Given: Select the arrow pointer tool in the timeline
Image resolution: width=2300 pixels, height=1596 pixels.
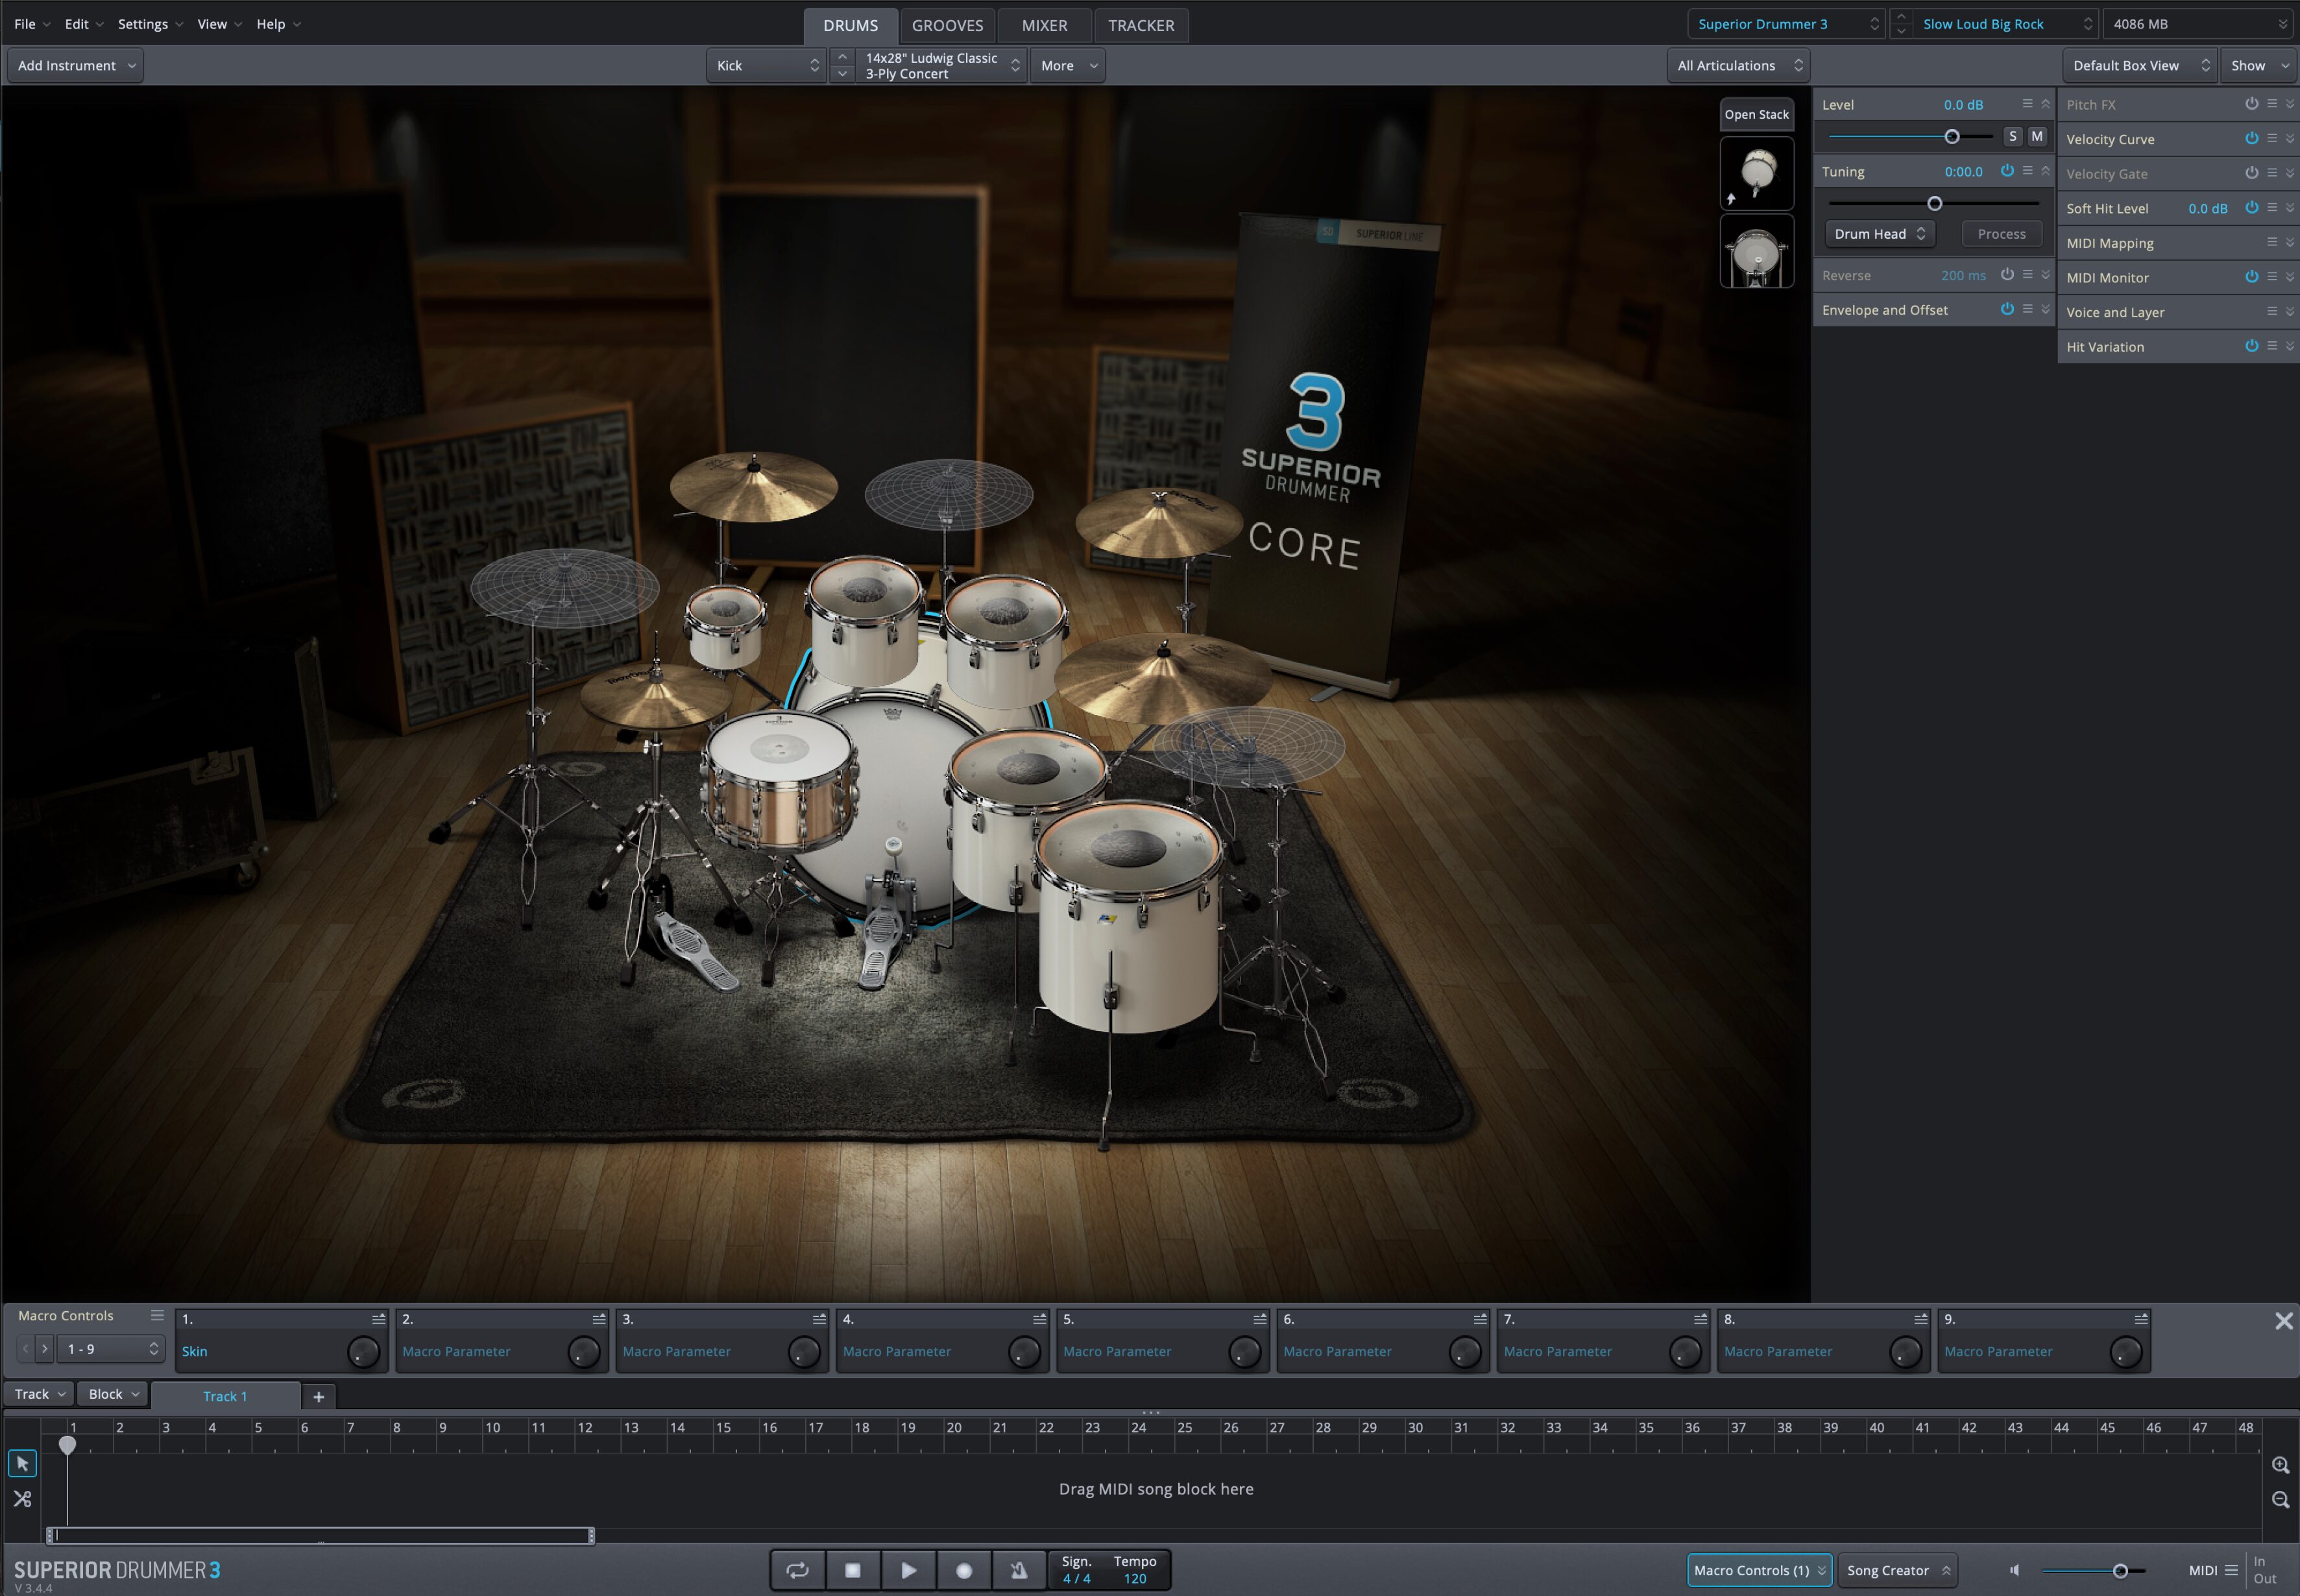Looking at the screenshot, I should (22, 1464).
